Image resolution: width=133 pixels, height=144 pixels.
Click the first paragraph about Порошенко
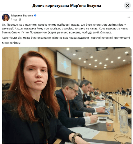coord(65,28)
